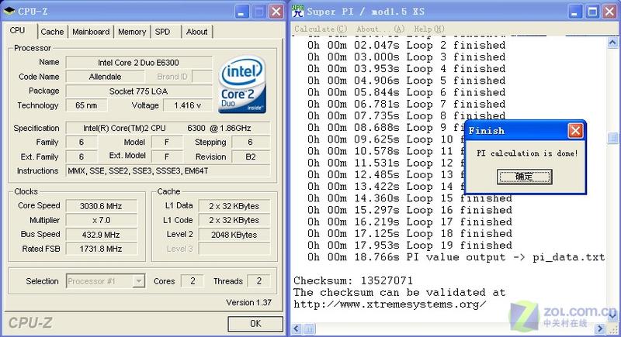
Task: Click the Bus Speed value 432.9 MHz
Action: click(x=101, y=234)
